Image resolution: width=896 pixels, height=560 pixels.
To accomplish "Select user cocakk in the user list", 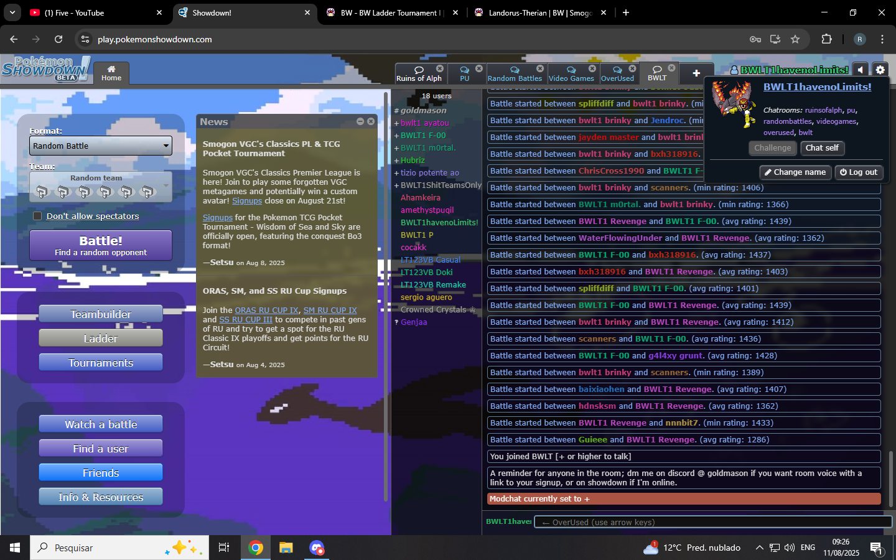I will click(413, 247).
